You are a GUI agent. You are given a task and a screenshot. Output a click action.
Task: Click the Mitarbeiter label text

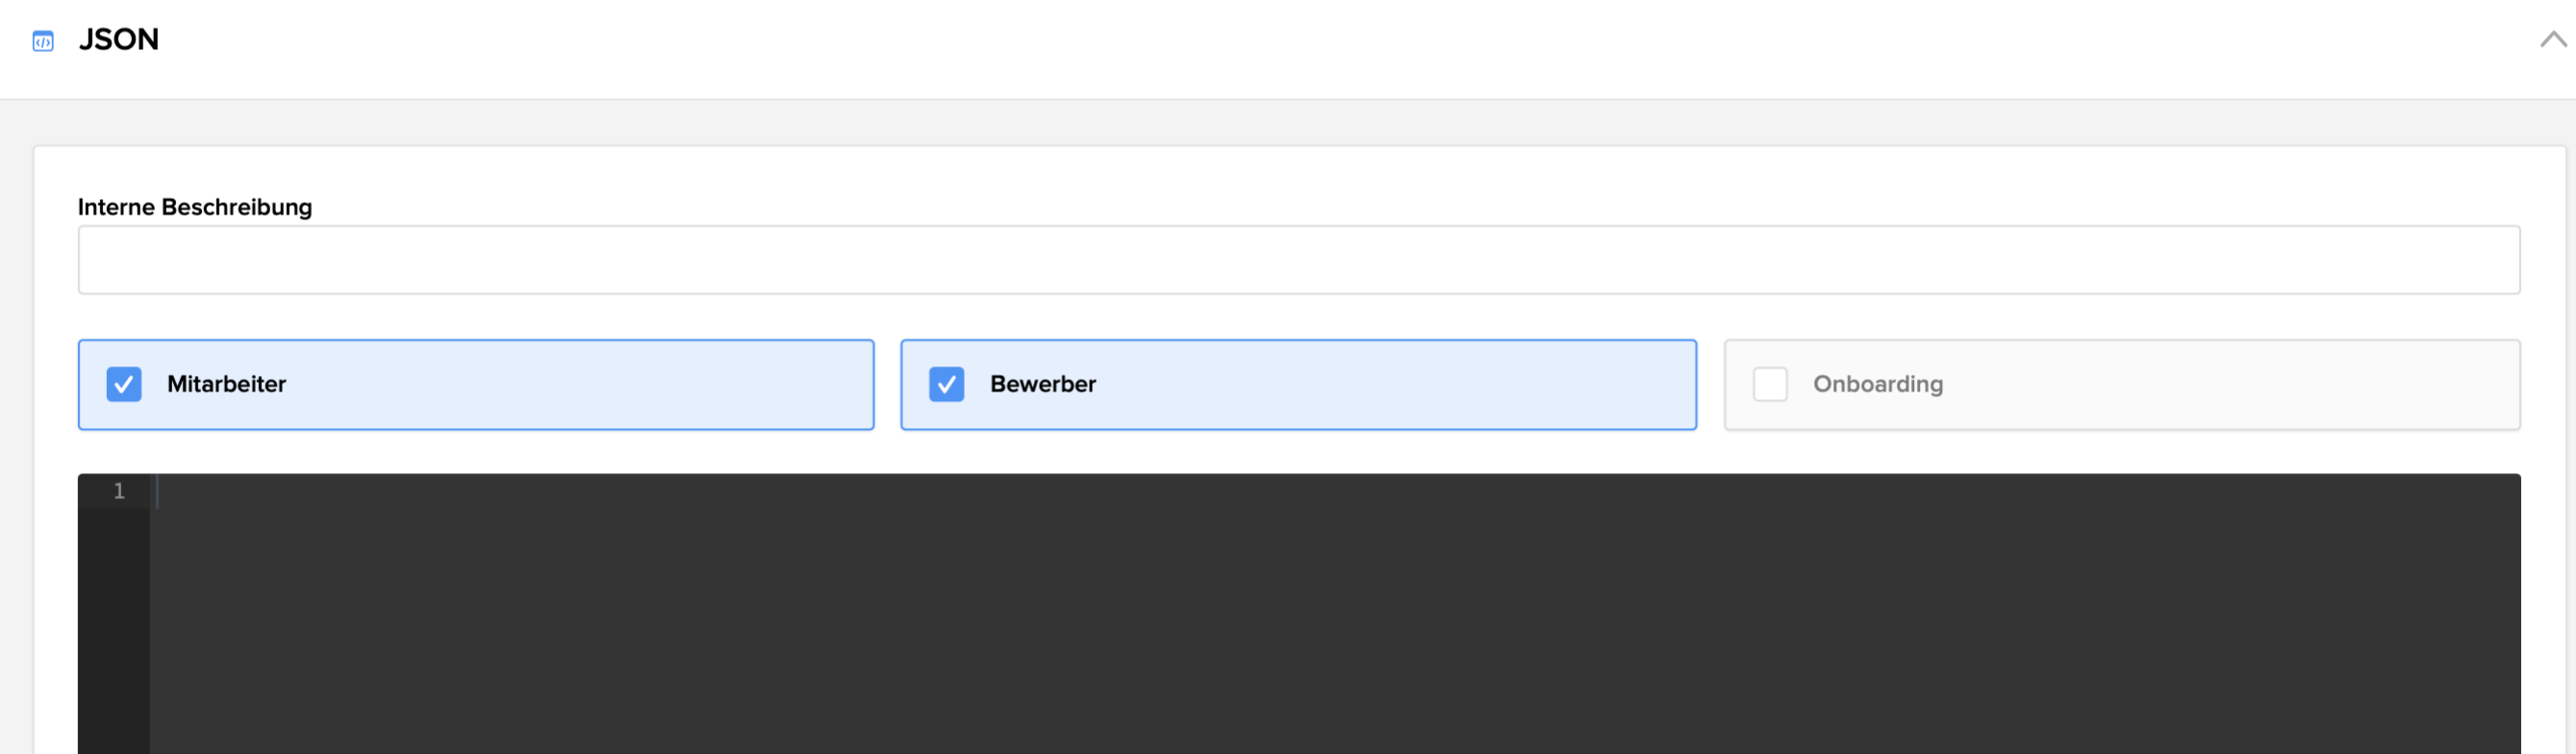click(x=227, y=384)
